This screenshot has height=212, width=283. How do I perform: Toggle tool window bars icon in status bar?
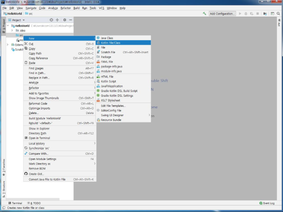[4, 208]
